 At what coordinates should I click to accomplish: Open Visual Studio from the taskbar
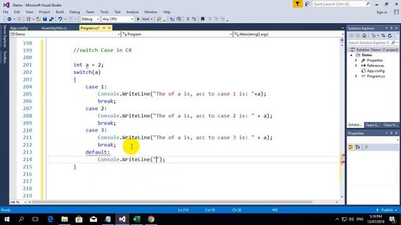pos(122,219)
